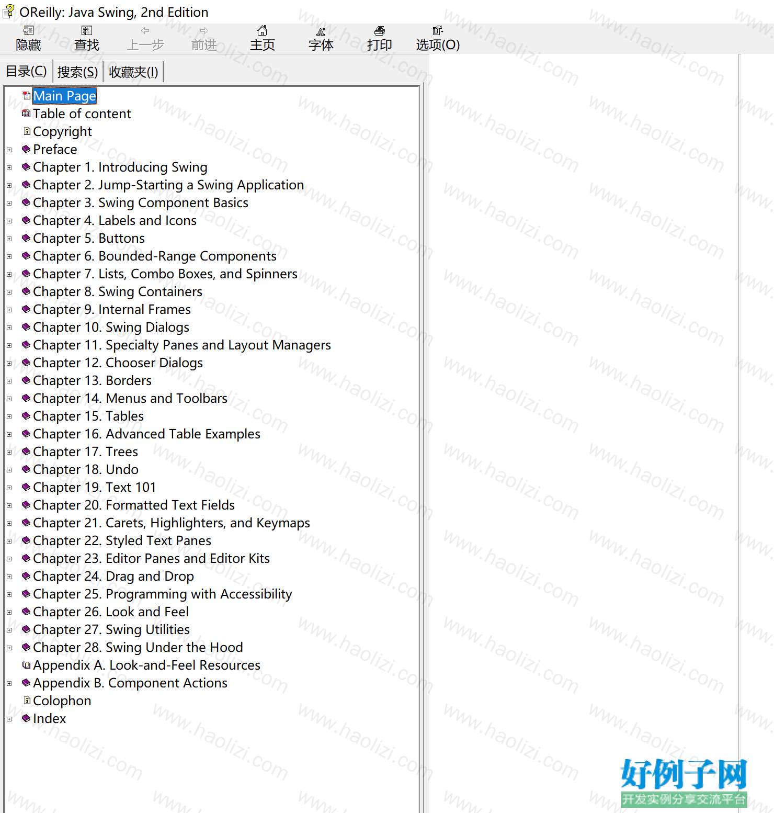Click the Main Page document icon
This screenshot has height=813, width=774.
point(27,96)
